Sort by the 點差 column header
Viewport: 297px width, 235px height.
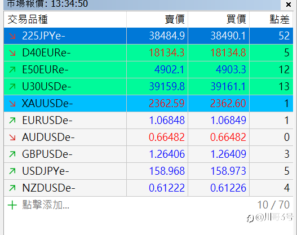tap(272, 19)
